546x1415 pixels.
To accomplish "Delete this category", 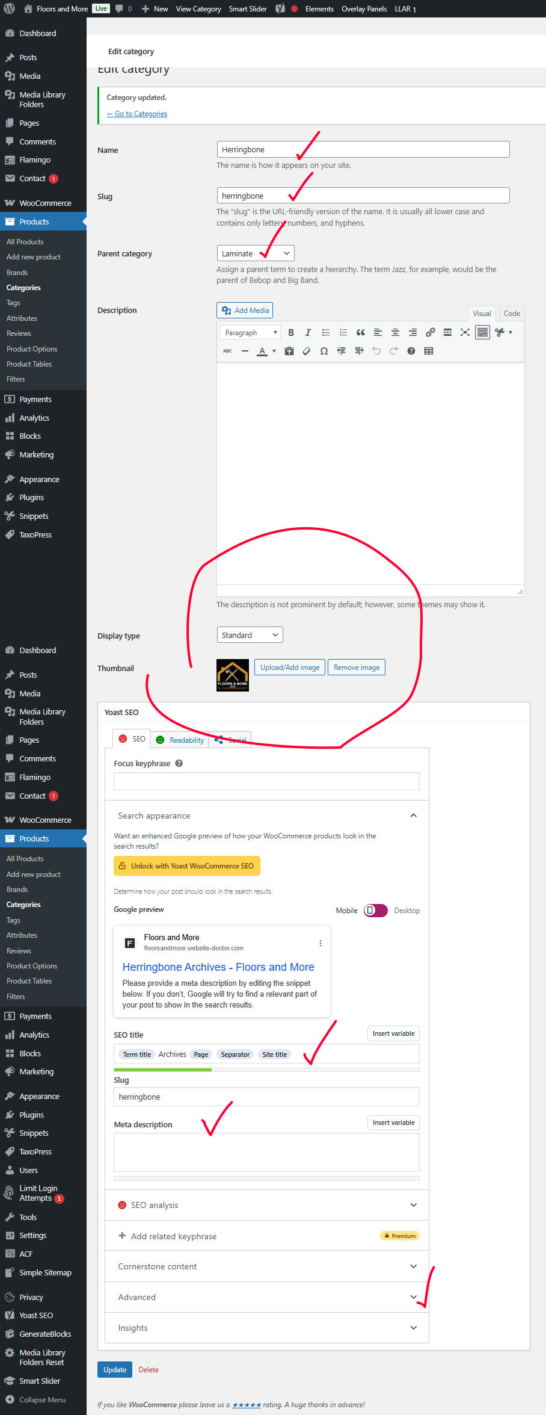I will [x=149, y=1369].
